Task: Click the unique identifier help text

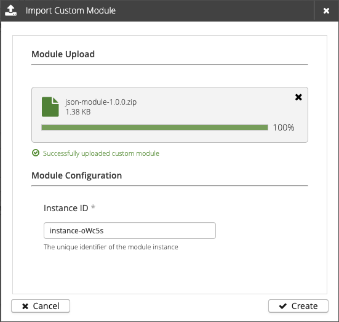Action: pos(111,247)
